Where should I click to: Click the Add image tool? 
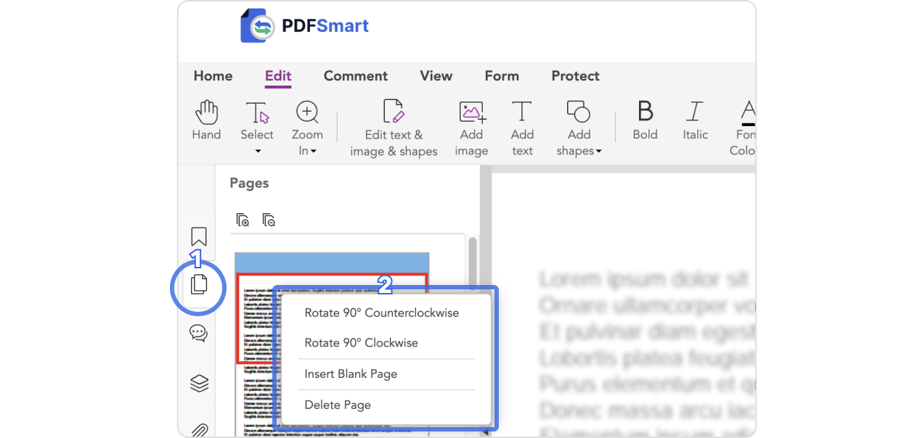click(471, 128)
